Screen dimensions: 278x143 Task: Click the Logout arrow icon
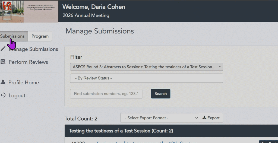(3, 95)
